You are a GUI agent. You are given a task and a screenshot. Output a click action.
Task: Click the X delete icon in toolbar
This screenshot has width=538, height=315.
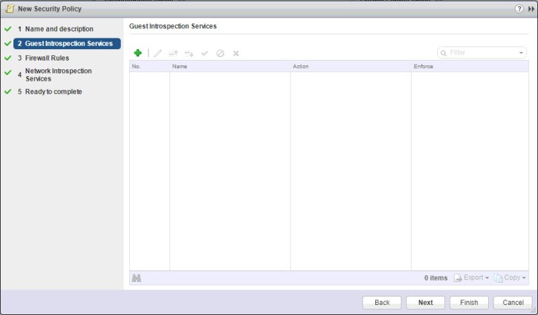[x=236, y=53]
